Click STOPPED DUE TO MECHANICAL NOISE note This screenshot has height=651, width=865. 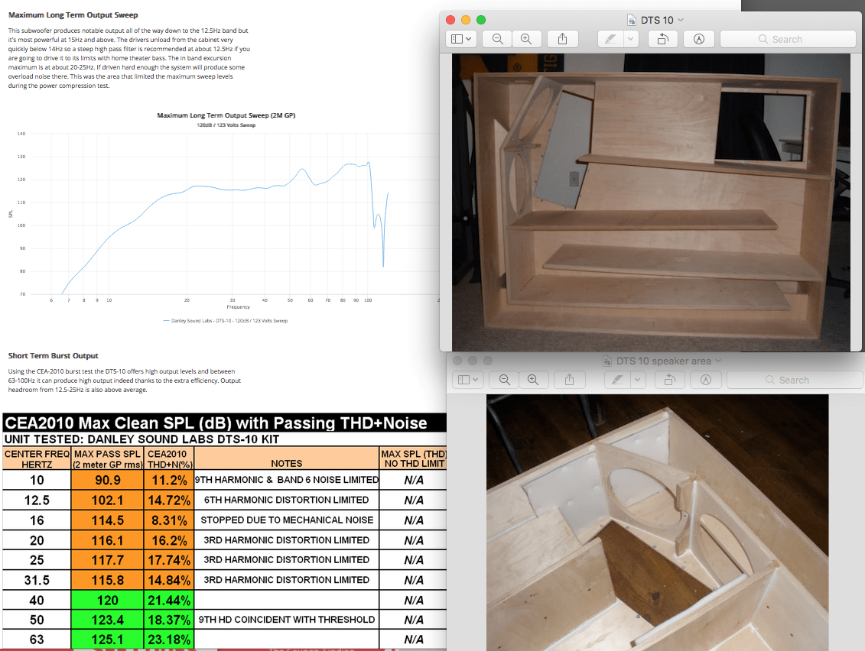tap(287, 520)
